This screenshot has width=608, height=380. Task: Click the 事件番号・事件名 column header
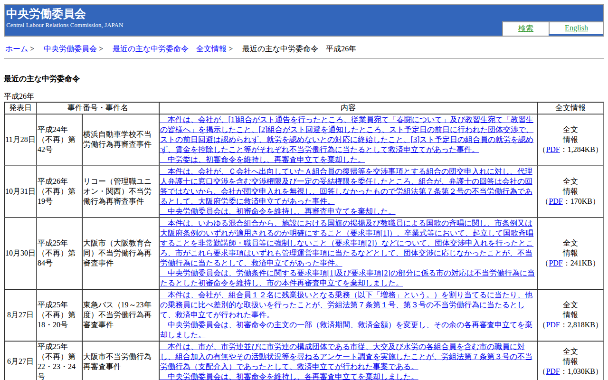pos(97,108)
